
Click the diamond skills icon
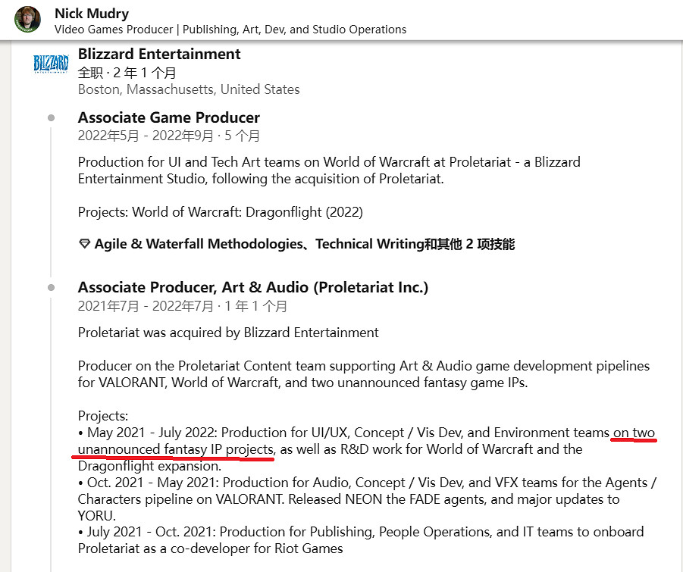[84, 244]
